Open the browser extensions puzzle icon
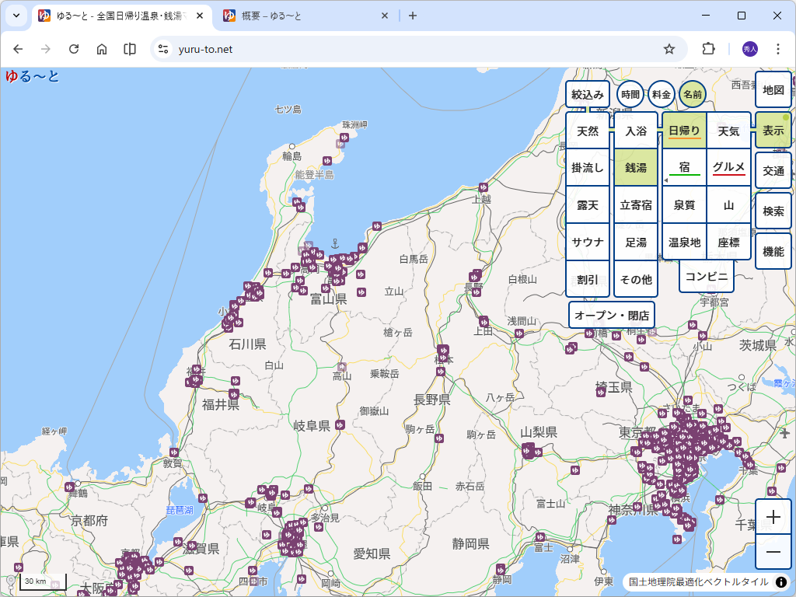Viewport: 796px width, 597px height. coord(708,49)
